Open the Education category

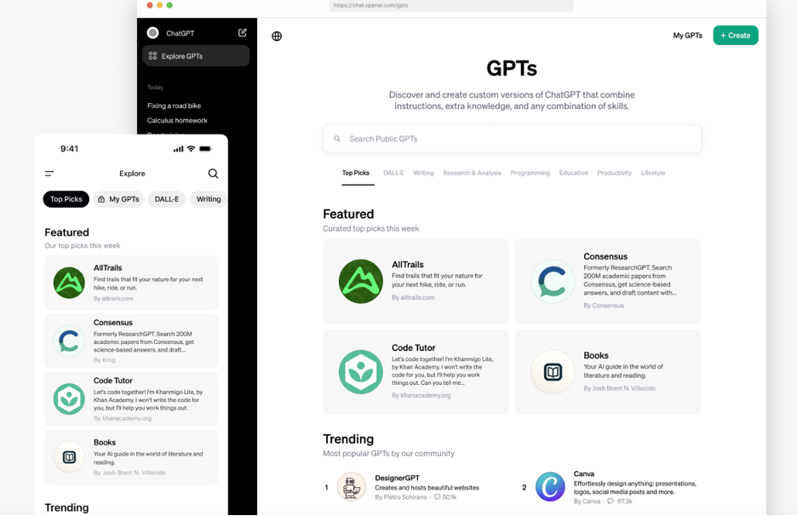(573, 173)
